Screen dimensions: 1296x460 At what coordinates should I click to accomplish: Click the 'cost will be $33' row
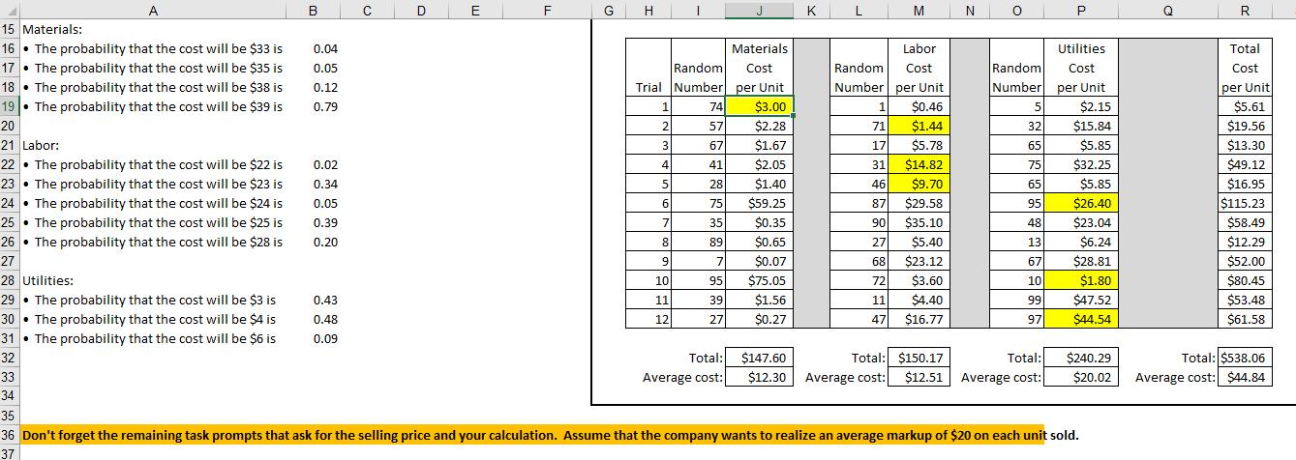pos(154,48)
